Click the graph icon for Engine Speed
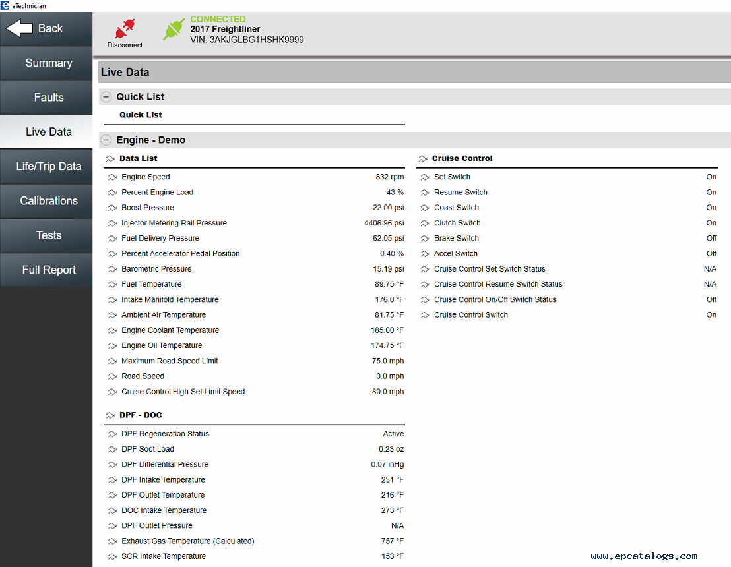The image size is (731, 567). click(x=112, y=177)
